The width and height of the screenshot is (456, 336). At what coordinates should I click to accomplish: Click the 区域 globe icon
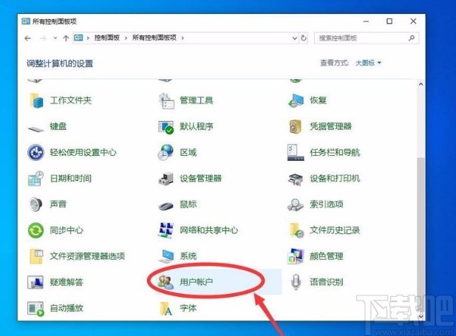166,152
